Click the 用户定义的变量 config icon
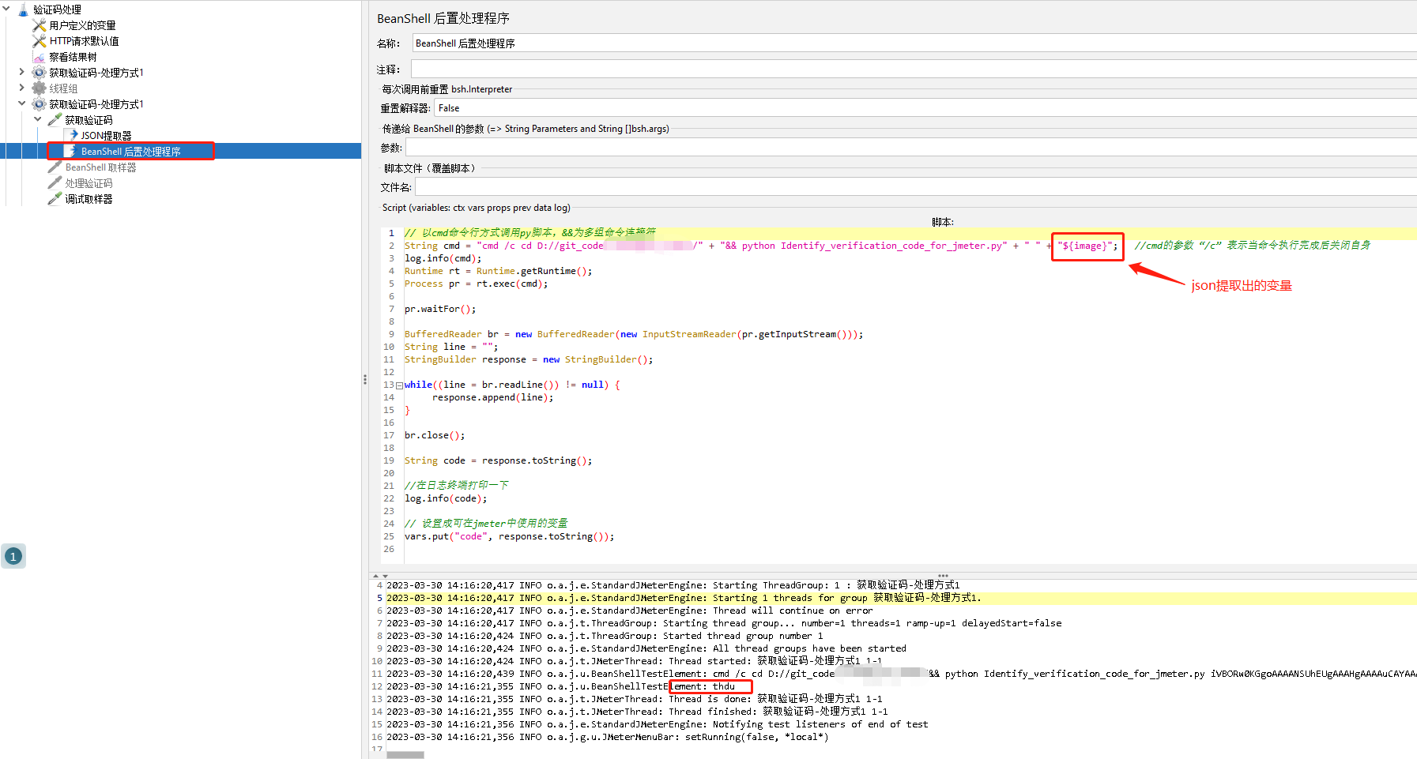Screen dimensions: 1417x759 (39, 25)
